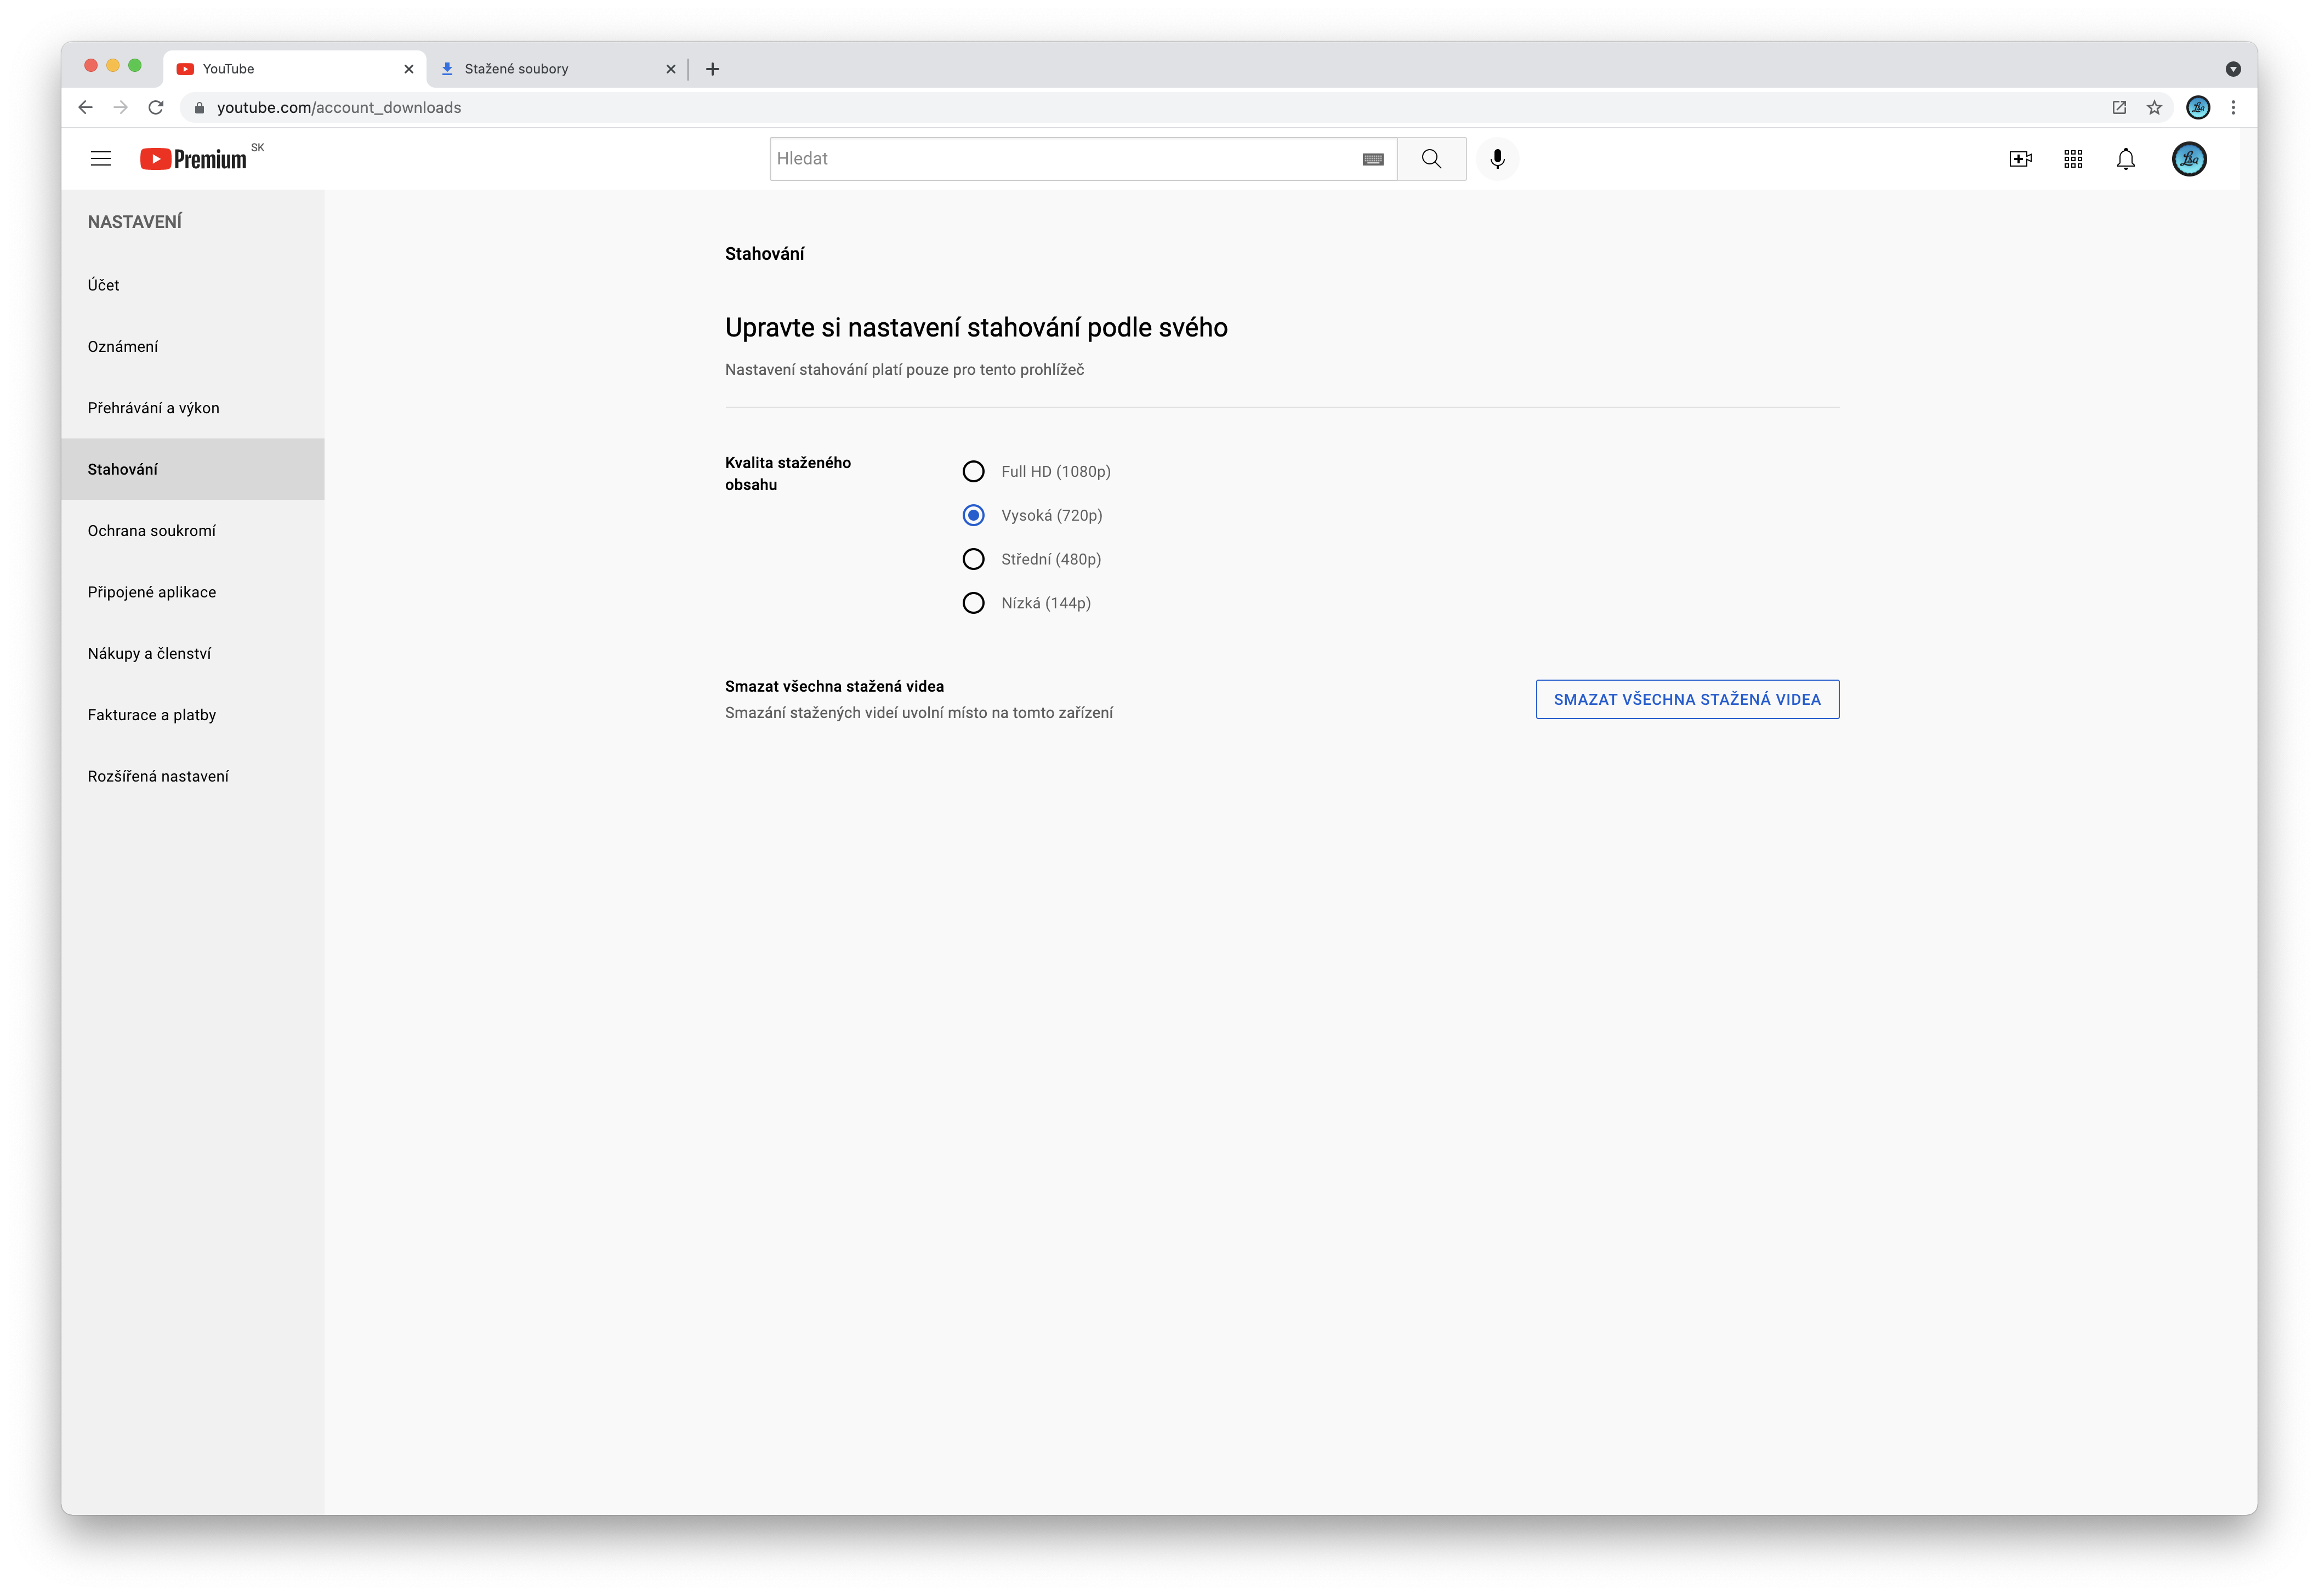The height and width of the screenshot is (1596, 2319).
Task: Start voice search with the microphone
Action: pyautogui.click(x=1496, y=159)
